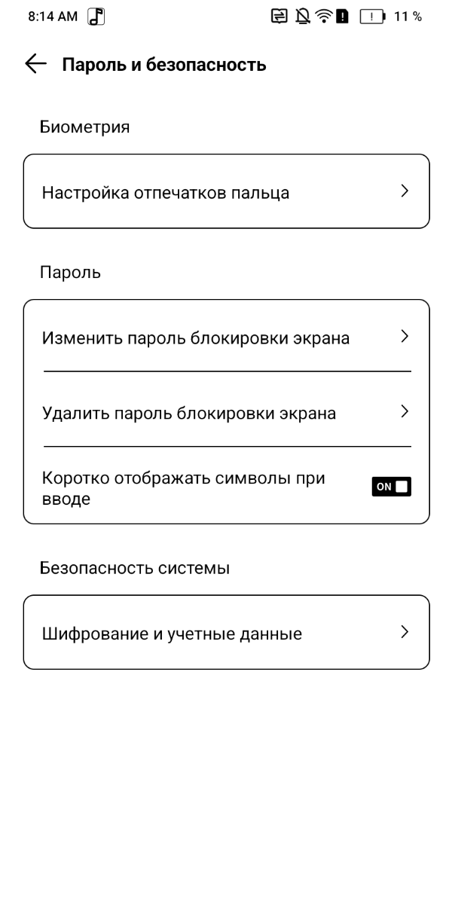Tap the Пароль и безопасность page title
Viewport: 452px width, 904px height.
click(x=163, y=65)
